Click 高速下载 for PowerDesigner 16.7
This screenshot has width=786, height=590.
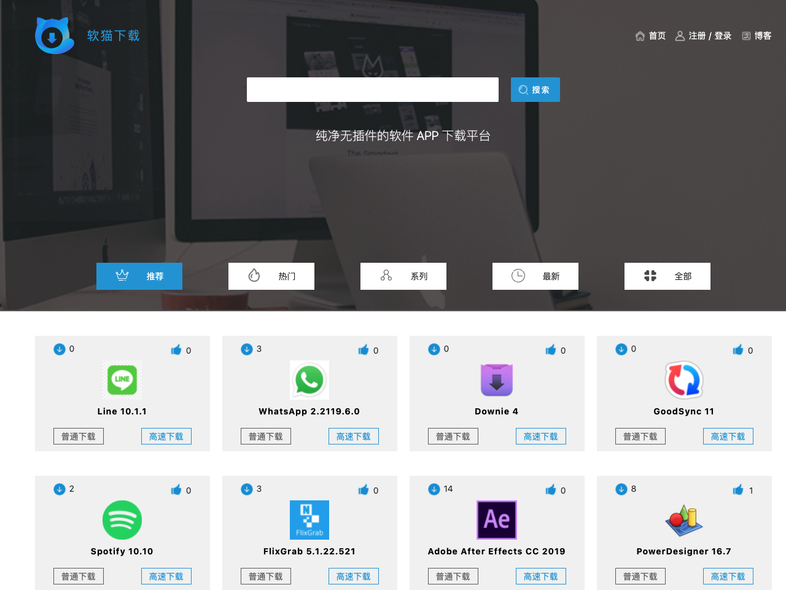pos(728,576)
